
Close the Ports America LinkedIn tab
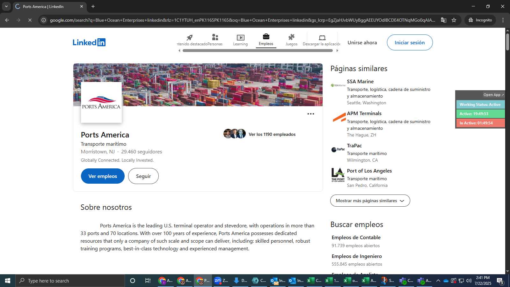pyautogui.click(x=82, y=6)
